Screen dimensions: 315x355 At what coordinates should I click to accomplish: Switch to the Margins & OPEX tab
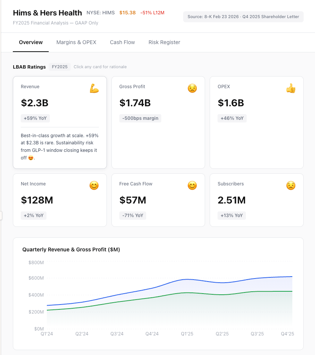pos(76,42)
